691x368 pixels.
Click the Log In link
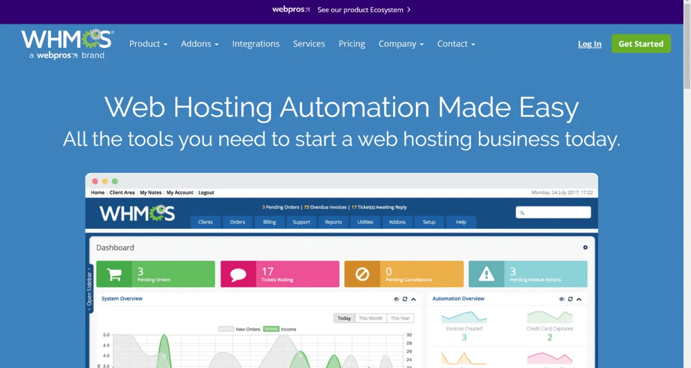(590, 44)
